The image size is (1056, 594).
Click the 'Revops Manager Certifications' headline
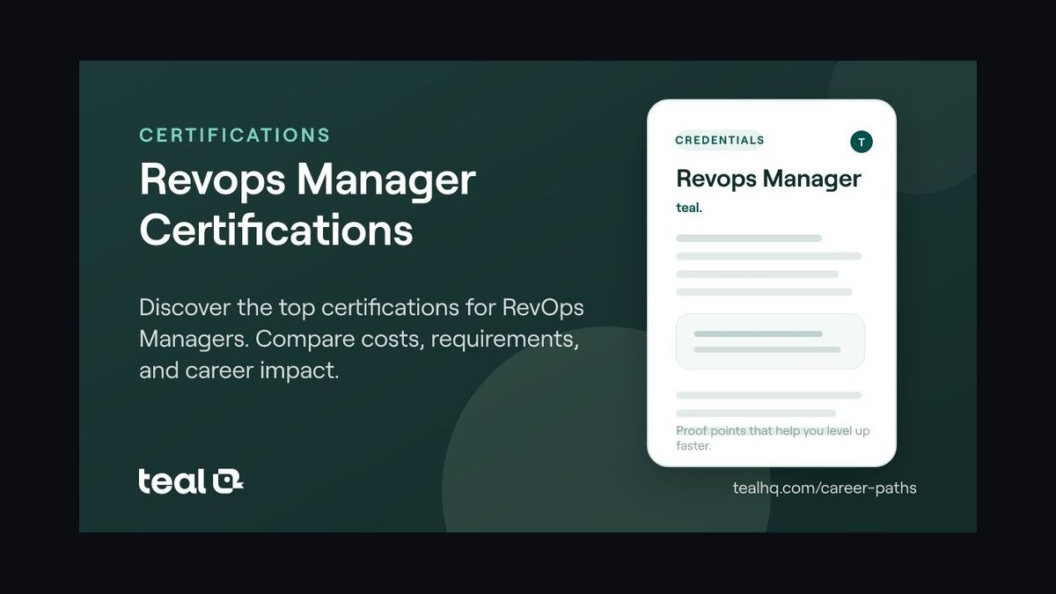pos(307,205)
